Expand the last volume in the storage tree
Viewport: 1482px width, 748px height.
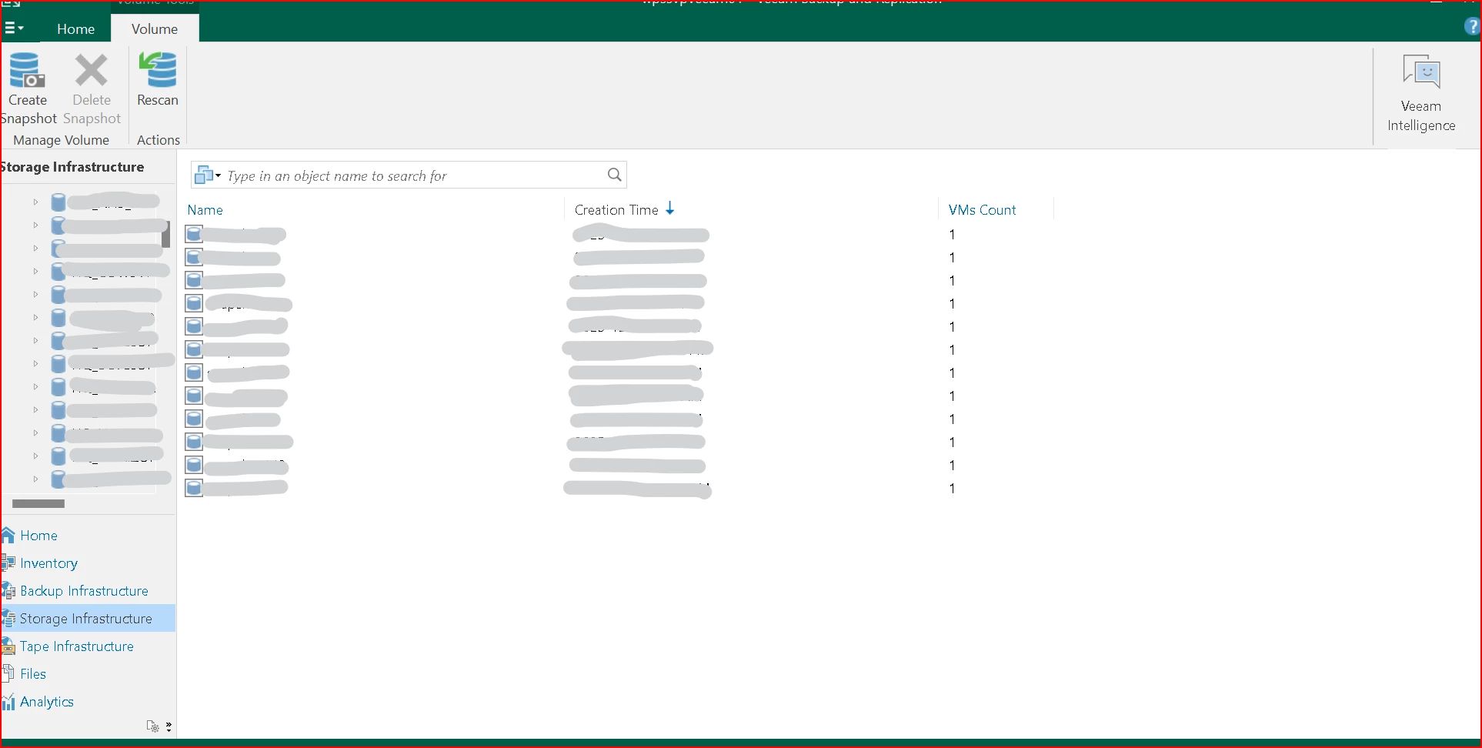(35, 479)
